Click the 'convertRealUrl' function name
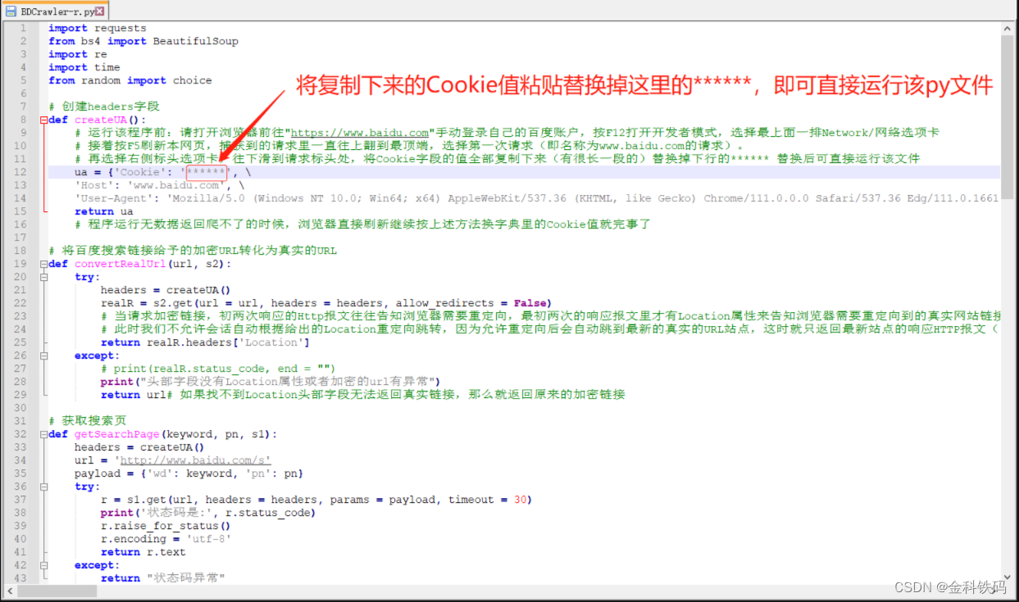This screenshot has height=602, width=1019. (x=121, y=264)
